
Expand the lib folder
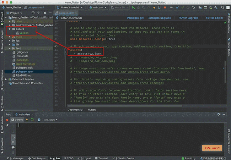point(10,44)
